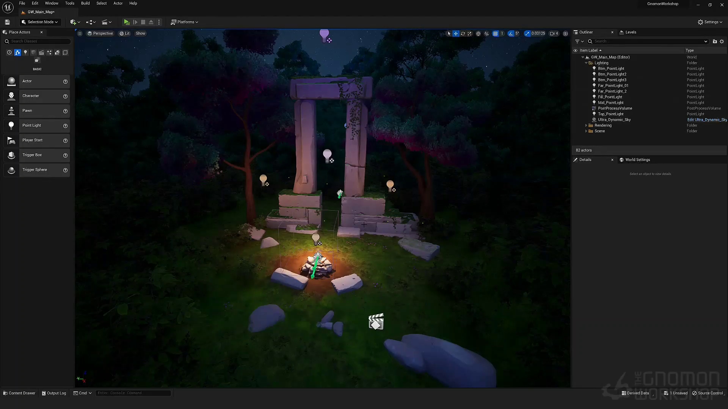This screenshot has height=409, width=728.
Task: Click the viewport layout grid icon
Action: (x=565, y=34)
